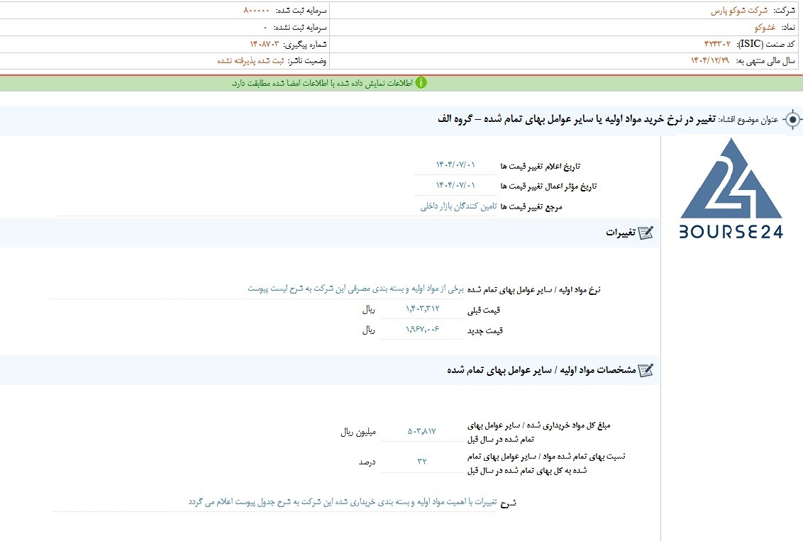
Task: Open the Bourse24 logo
Action: pyautogui.click(x=731, y=189)
